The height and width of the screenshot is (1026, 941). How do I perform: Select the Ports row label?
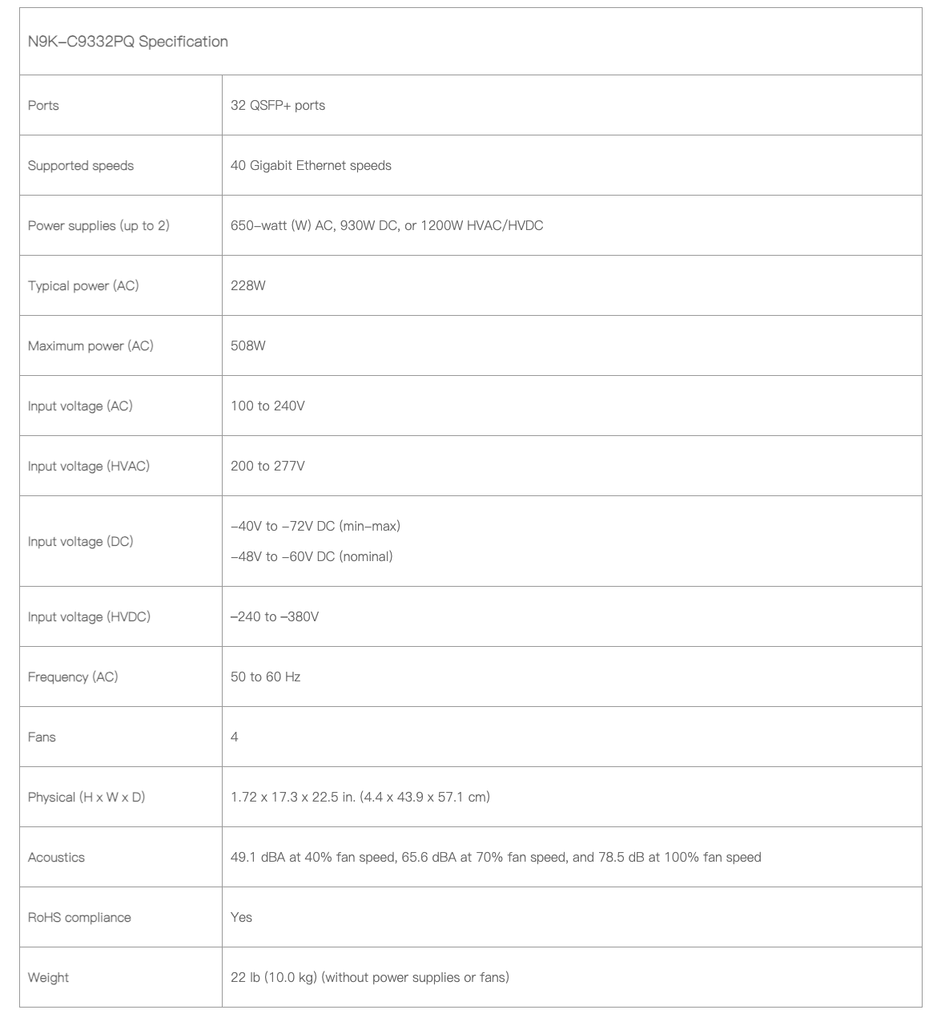pos(43,105)
